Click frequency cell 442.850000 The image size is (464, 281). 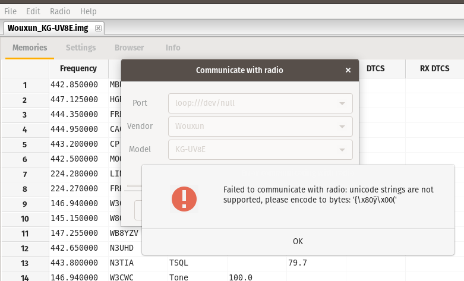78,85
